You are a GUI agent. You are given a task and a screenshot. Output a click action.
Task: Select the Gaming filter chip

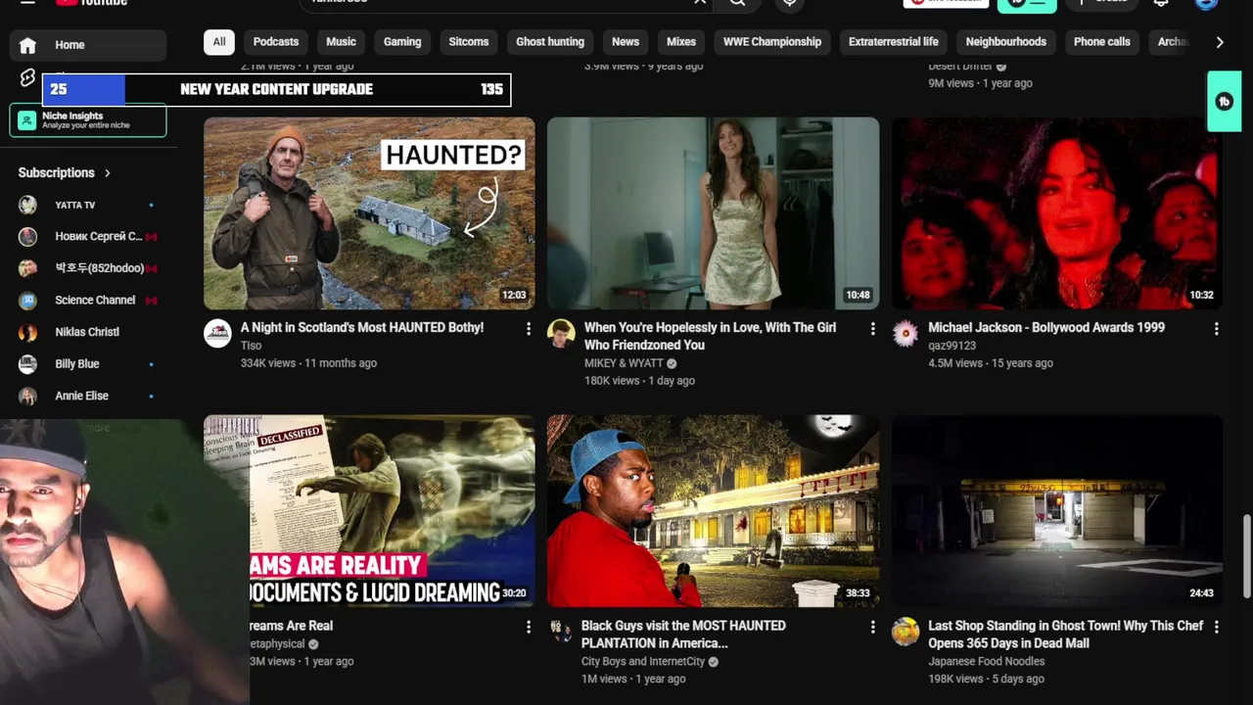point(402,42)
